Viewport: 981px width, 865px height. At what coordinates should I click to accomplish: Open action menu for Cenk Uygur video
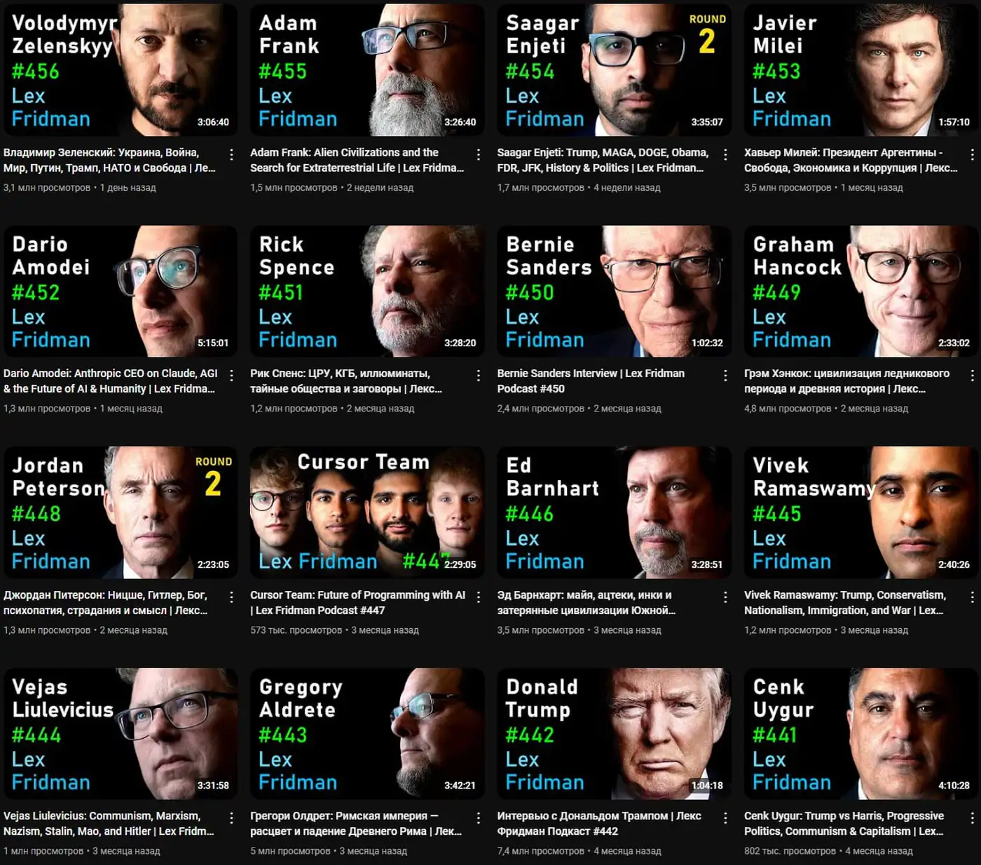click(972, 817)
